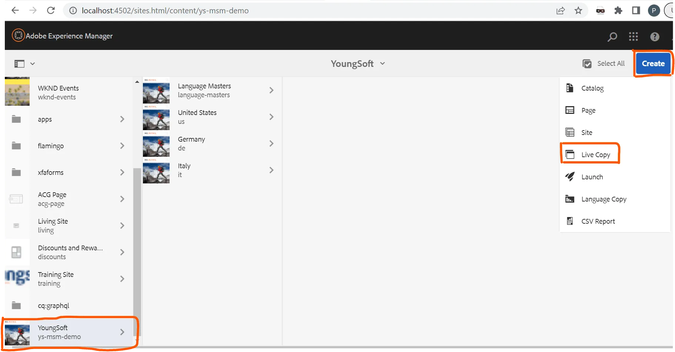Select the apps folder icon
675x352 pixels.
click(16, 119)
